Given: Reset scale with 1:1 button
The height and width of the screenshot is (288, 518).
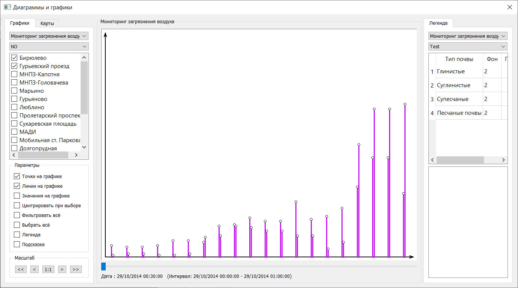Looking at the screenshot, I should point(48,269).
